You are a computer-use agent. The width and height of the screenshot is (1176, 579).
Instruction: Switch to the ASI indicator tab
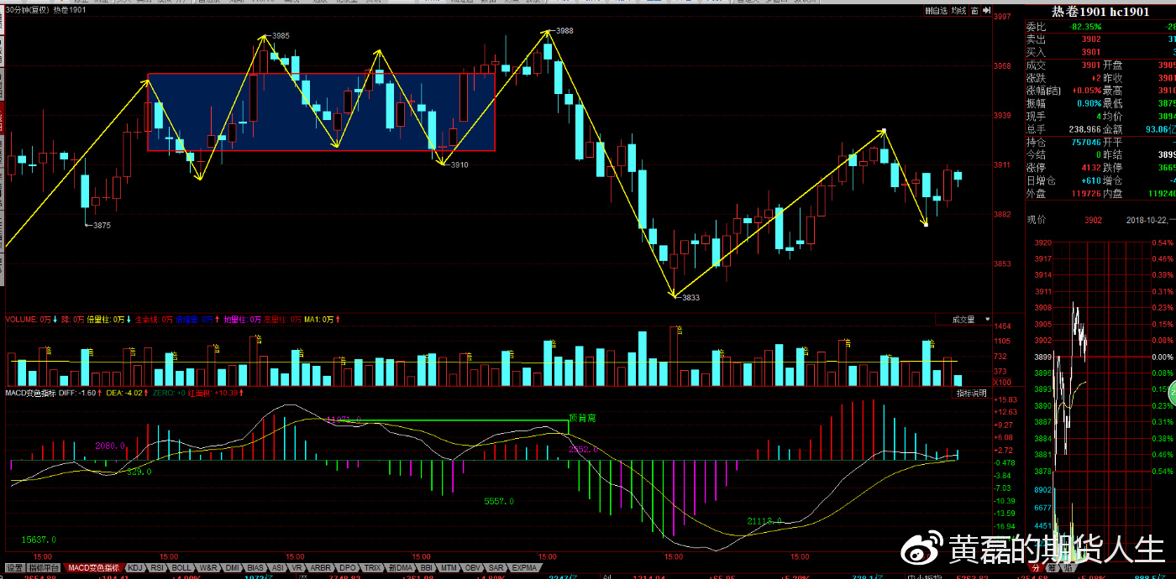277,568
